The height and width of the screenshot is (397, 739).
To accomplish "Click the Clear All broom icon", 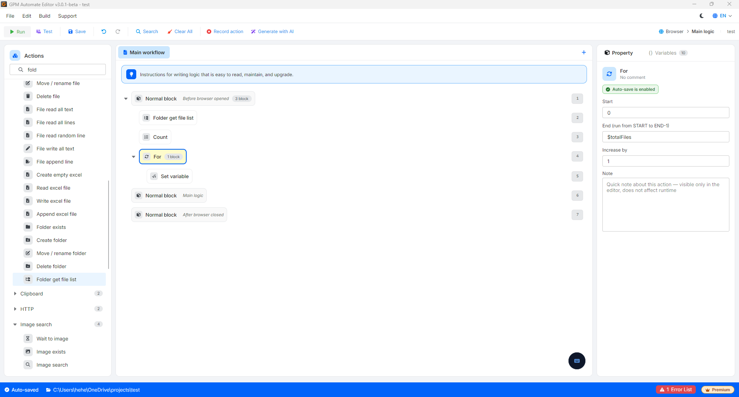I will tap(170, 32).
